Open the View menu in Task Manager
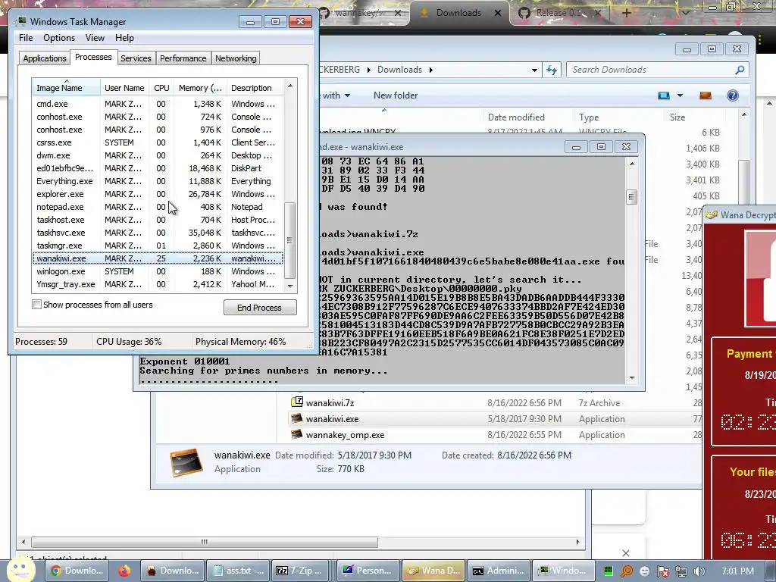 (95, 38)
